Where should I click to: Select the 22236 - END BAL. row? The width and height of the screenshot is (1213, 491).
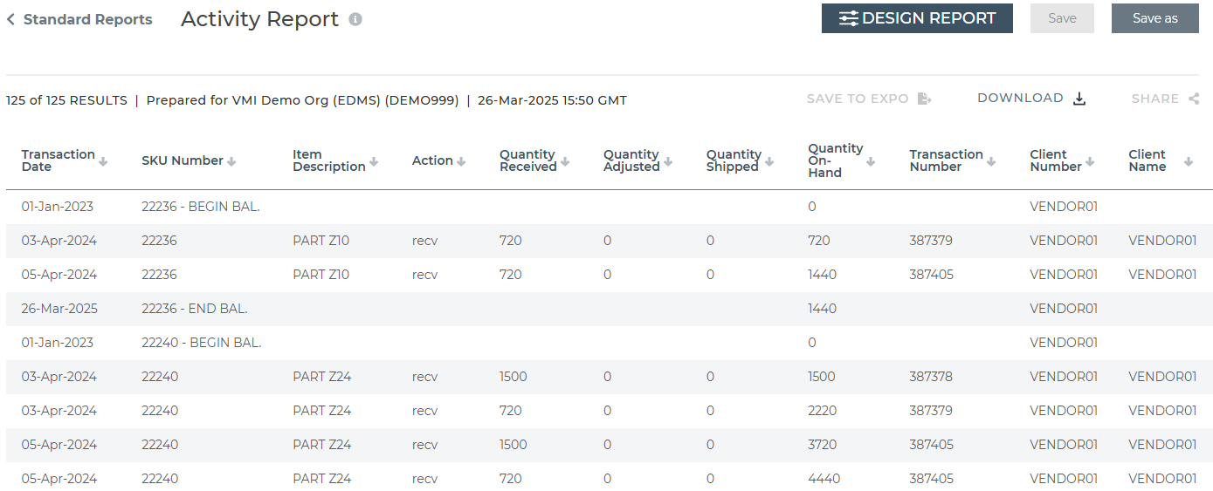pyautogui.click(x=610, y=309)
